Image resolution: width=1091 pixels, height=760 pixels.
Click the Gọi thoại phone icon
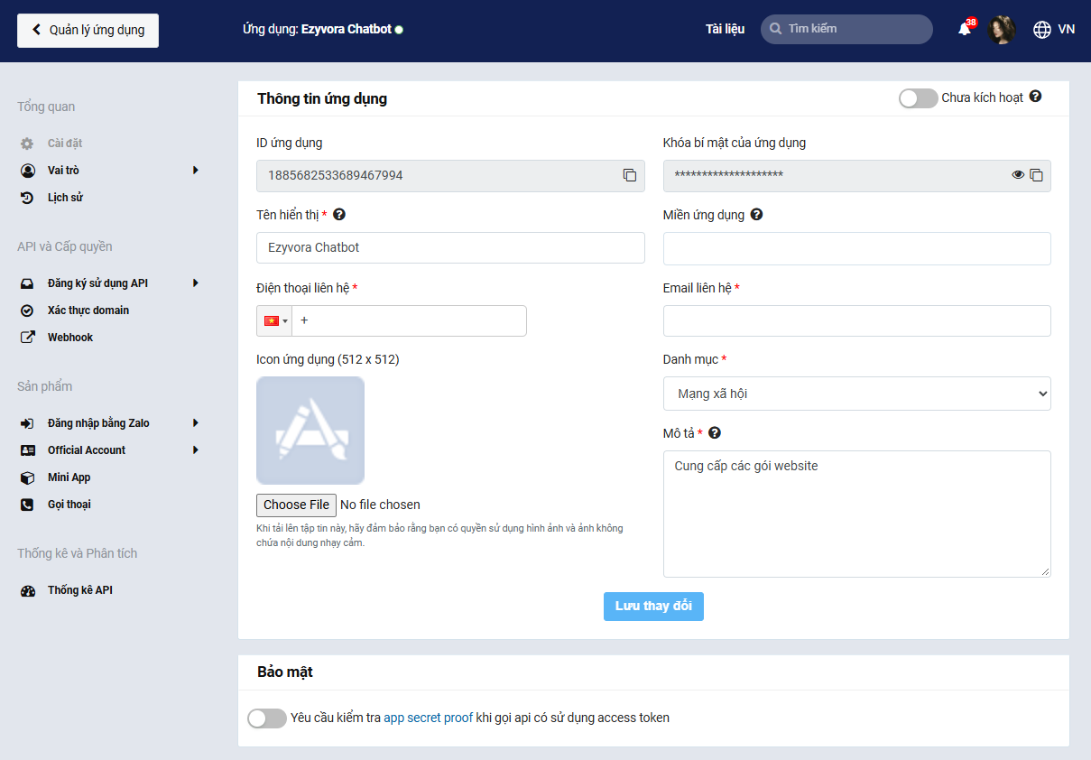coord(28,505)
